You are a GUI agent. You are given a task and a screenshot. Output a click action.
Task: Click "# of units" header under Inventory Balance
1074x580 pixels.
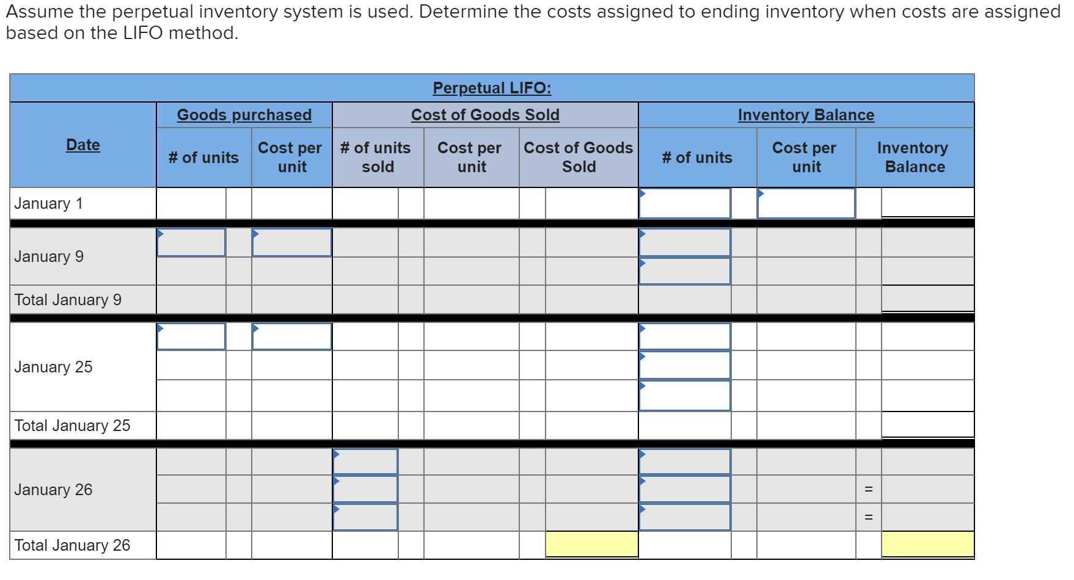point(697,158)
